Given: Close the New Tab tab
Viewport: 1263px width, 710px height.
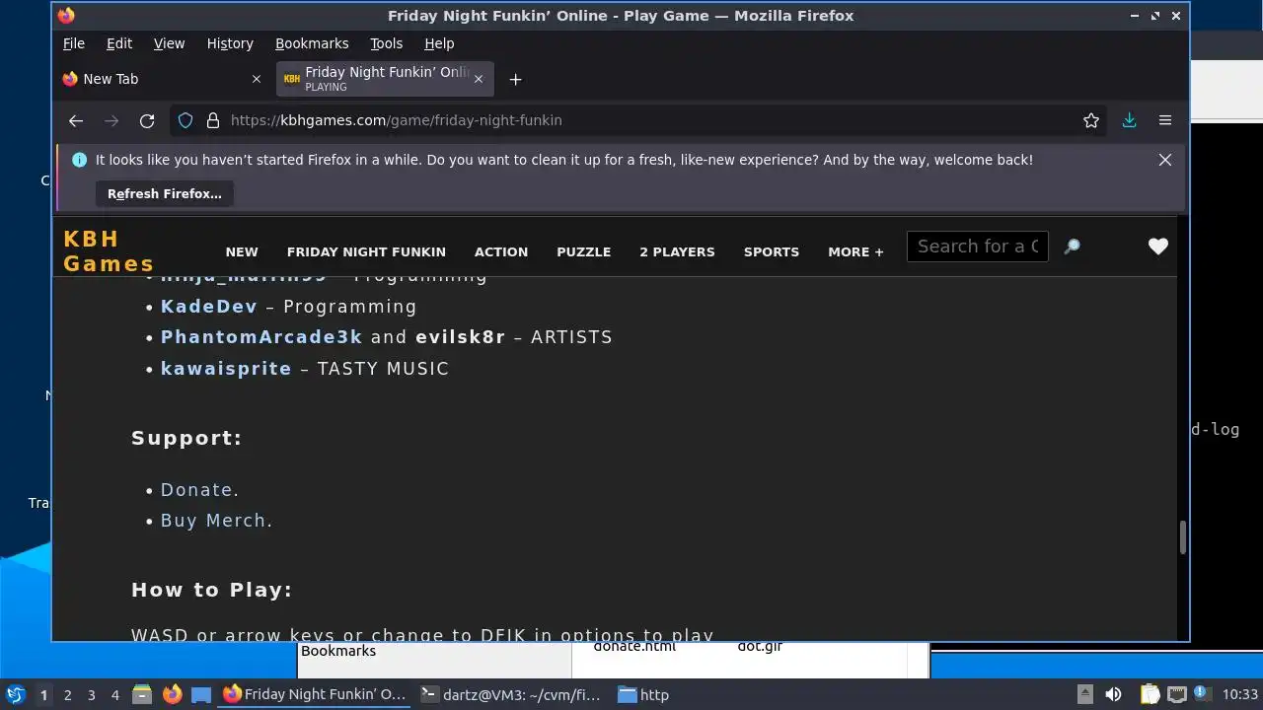Looking at the screenshot, I should (x=257, y=79).
